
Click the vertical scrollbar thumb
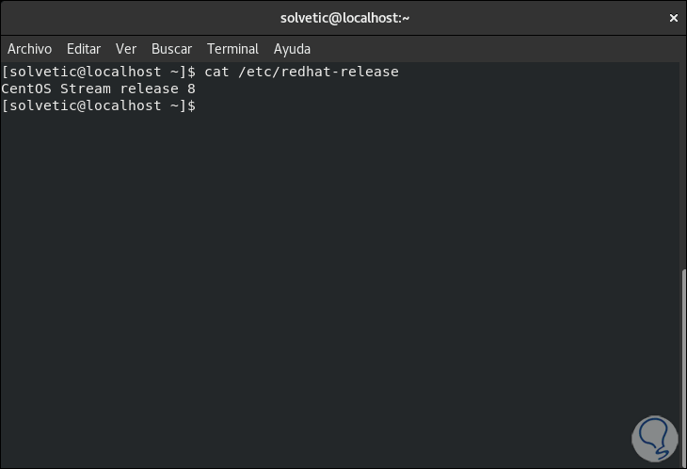click(682, 365)
